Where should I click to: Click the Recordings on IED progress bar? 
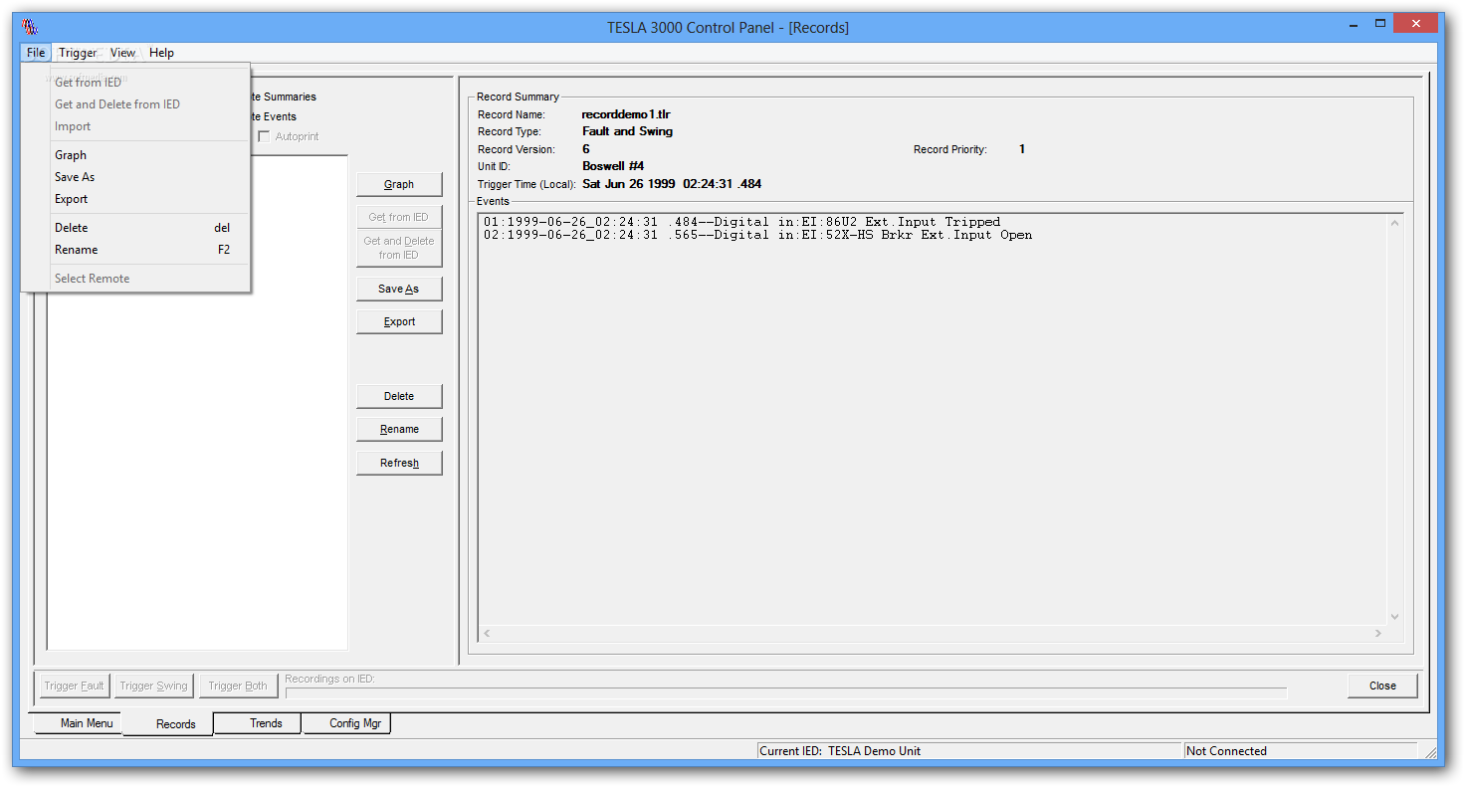click(785, 692)
